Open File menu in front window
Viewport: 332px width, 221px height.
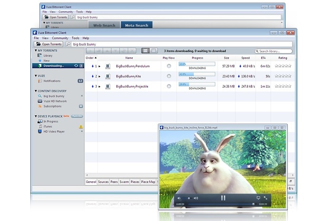(36, 38)
